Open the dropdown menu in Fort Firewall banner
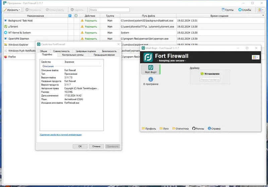 (256, 57)
